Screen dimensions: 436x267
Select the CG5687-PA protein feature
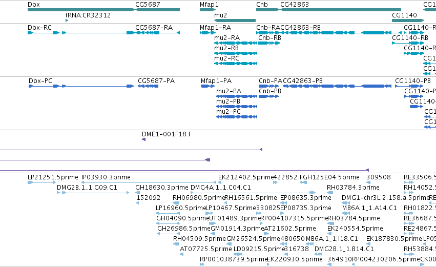(x=148, y=86)
